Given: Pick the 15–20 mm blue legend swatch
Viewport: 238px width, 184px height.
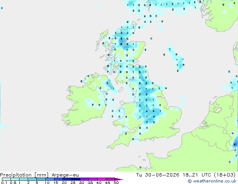Looking at the screenshot, I should pyautogui.click(x=59, y=179).
